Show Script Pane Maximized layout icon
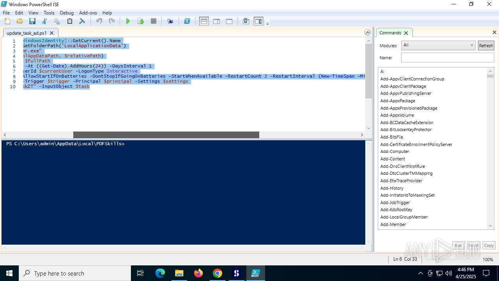 pyautogui.click(x=229, y=21)
